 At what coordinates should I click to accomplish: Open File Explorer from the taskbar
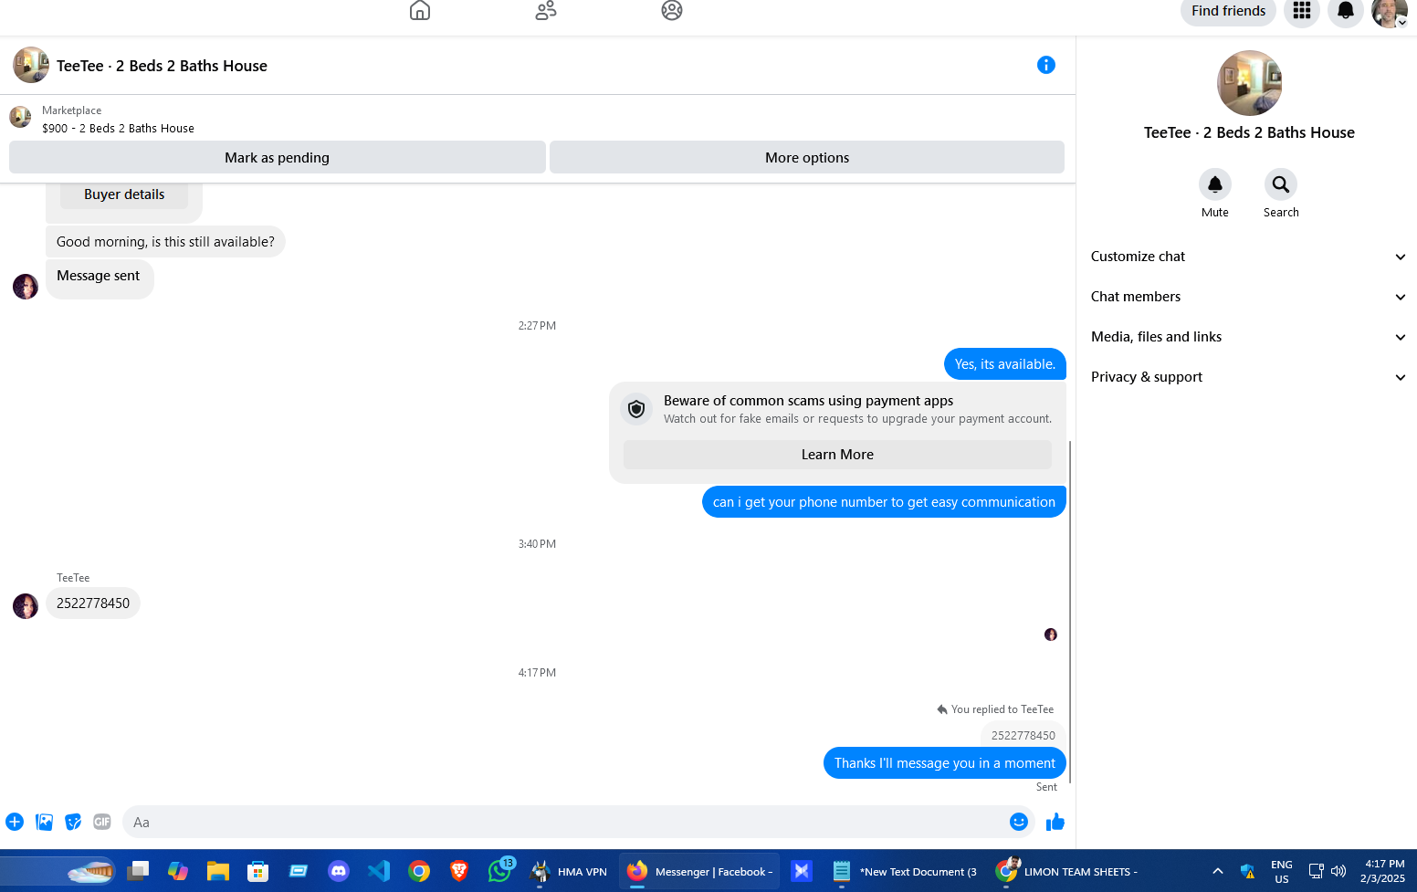pos(217,871)
